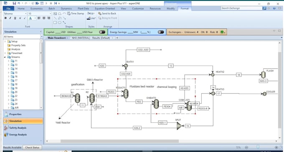
Task: Apply italic formatting
Action: pos(10,18)
